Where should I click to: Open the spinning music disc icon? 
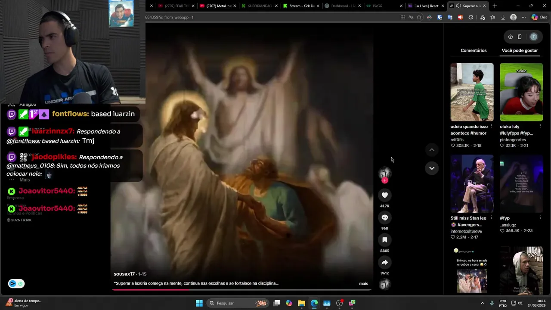pyautogui.click(x=385, y=284)
